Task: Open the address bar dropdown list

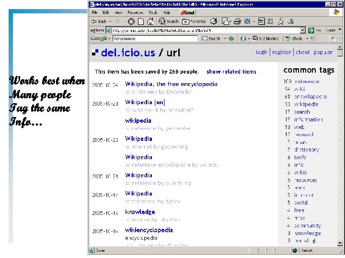Action: [303, 30]
